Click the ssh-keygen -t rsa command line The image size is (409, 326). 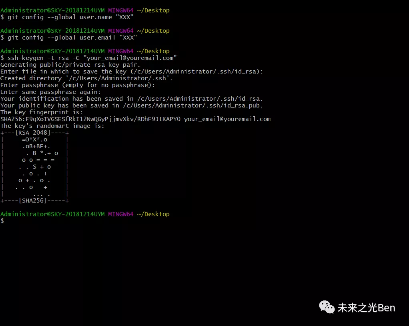(88, 58)
